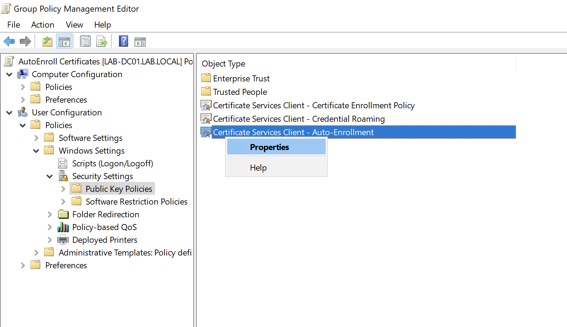The height and width of the screenshot is (327, 567).
Task: Toggle Show/Hide Action Pane toolbar icon
Action: pyautogui.click(x=140, y=42)
